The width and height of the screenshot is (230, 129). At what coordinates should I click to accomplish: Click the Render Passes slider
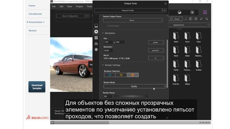[x=131, y=96]
